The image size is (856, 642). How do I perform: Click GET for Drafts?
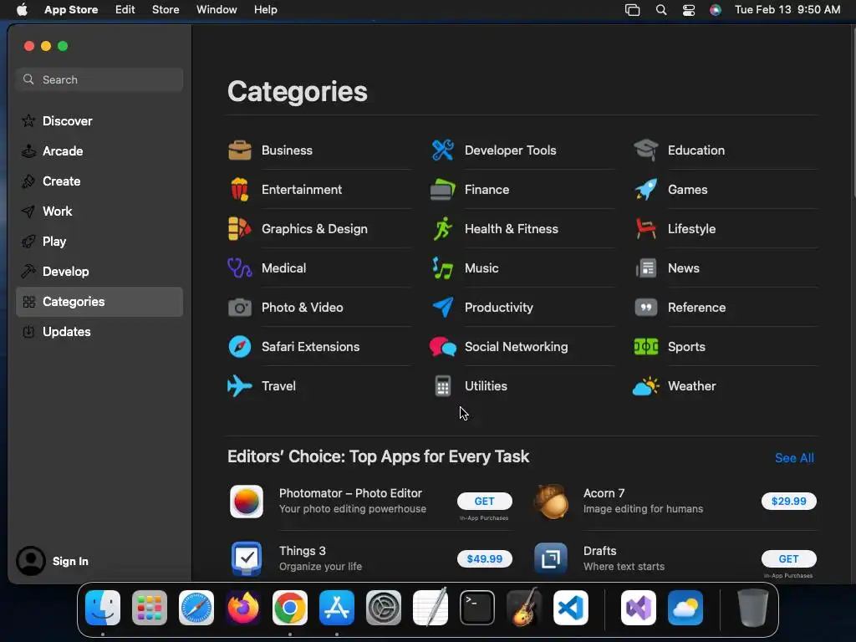point(789,559)
